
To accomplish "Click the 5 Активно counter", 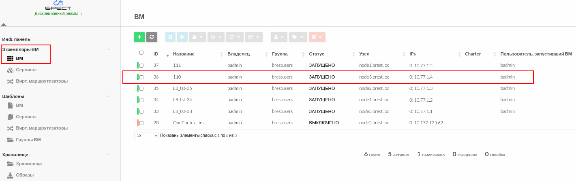I will tap(398, 154).
